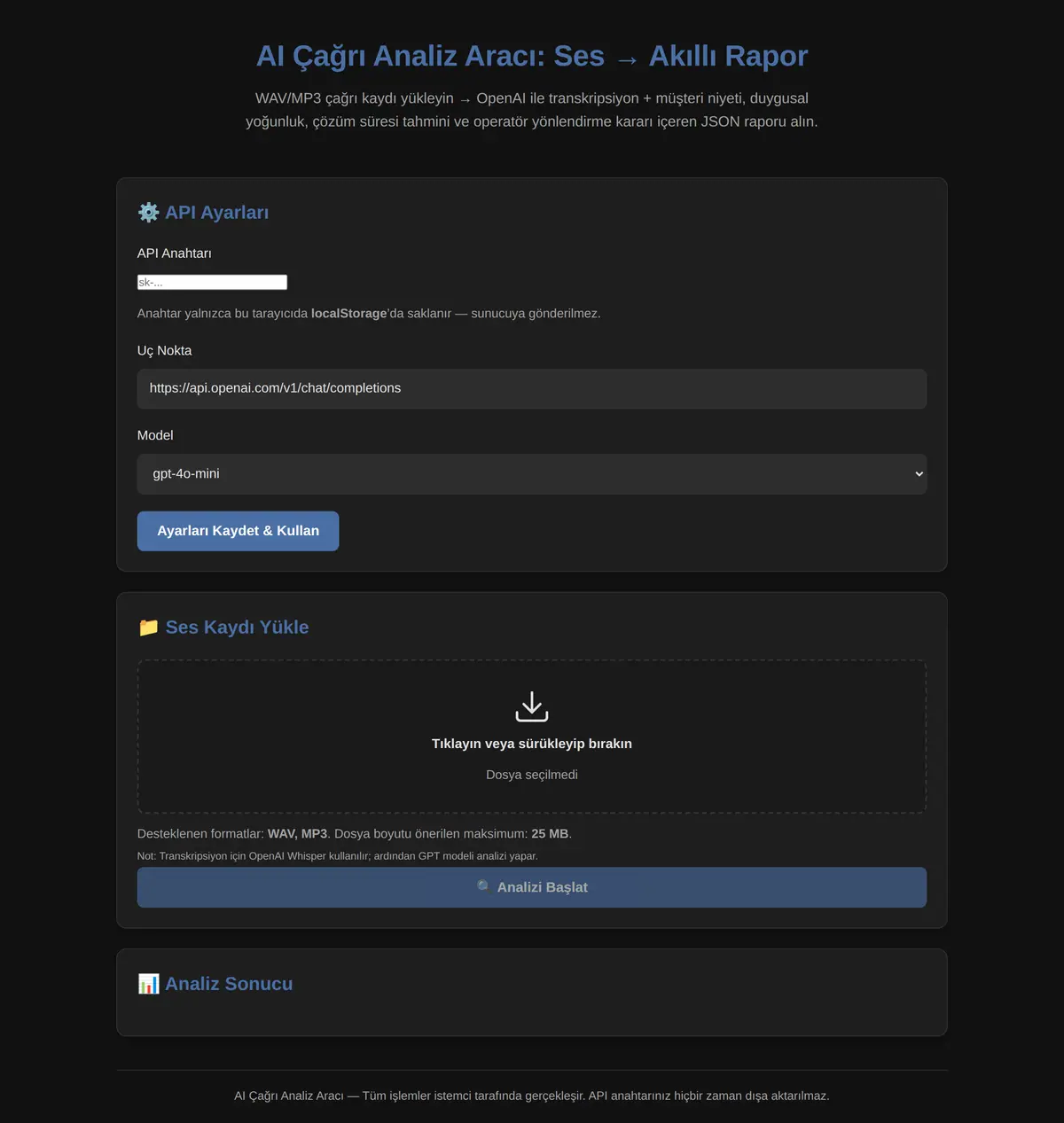Click the Analizi Başlat button
The height and width of the screenshot is (1123, 1064).
pos(532,887)
